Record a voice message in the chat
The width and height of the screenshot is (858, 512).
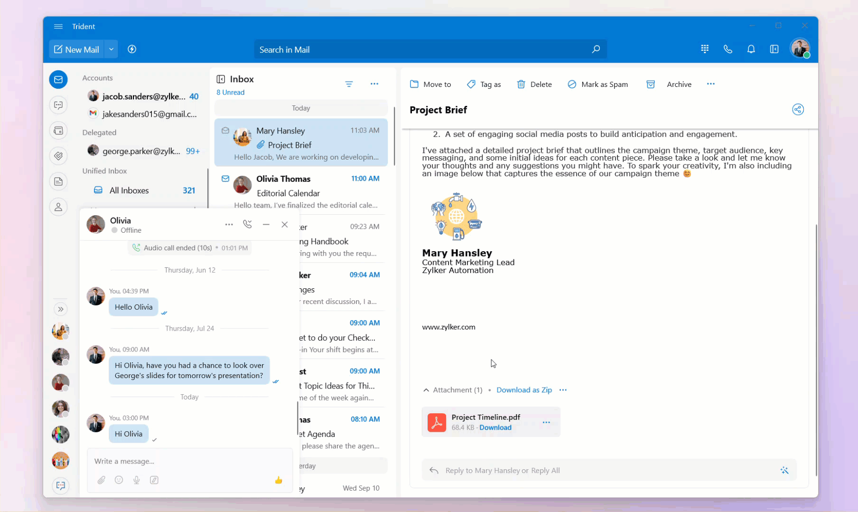136,480
